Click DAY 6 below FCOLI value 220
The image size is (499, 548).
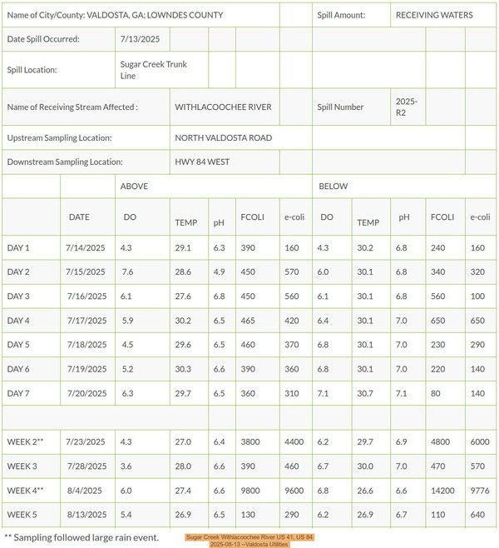[x=437, y=369]
